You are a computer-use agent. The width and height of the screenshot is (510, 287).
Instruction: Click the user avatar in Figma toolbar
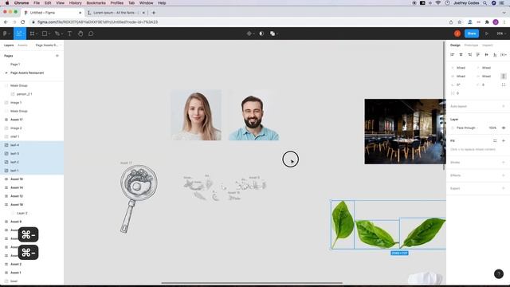pos(457,33)
